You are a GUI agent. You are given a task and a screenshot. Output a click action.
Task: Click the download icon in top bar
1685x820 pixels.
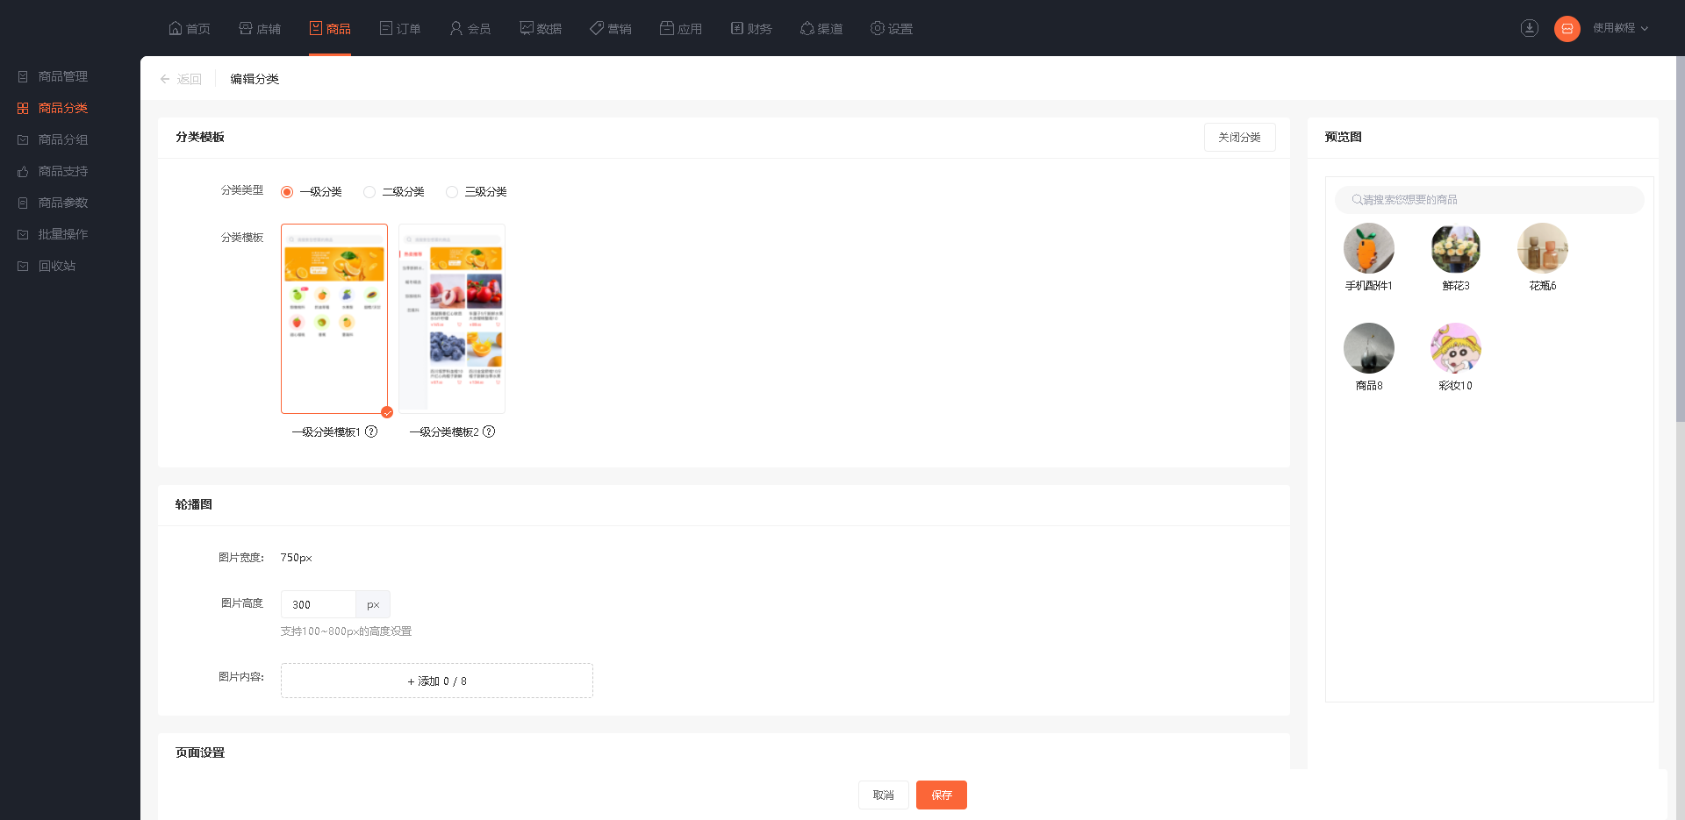pyautogui.click(x=1530, y=28)
